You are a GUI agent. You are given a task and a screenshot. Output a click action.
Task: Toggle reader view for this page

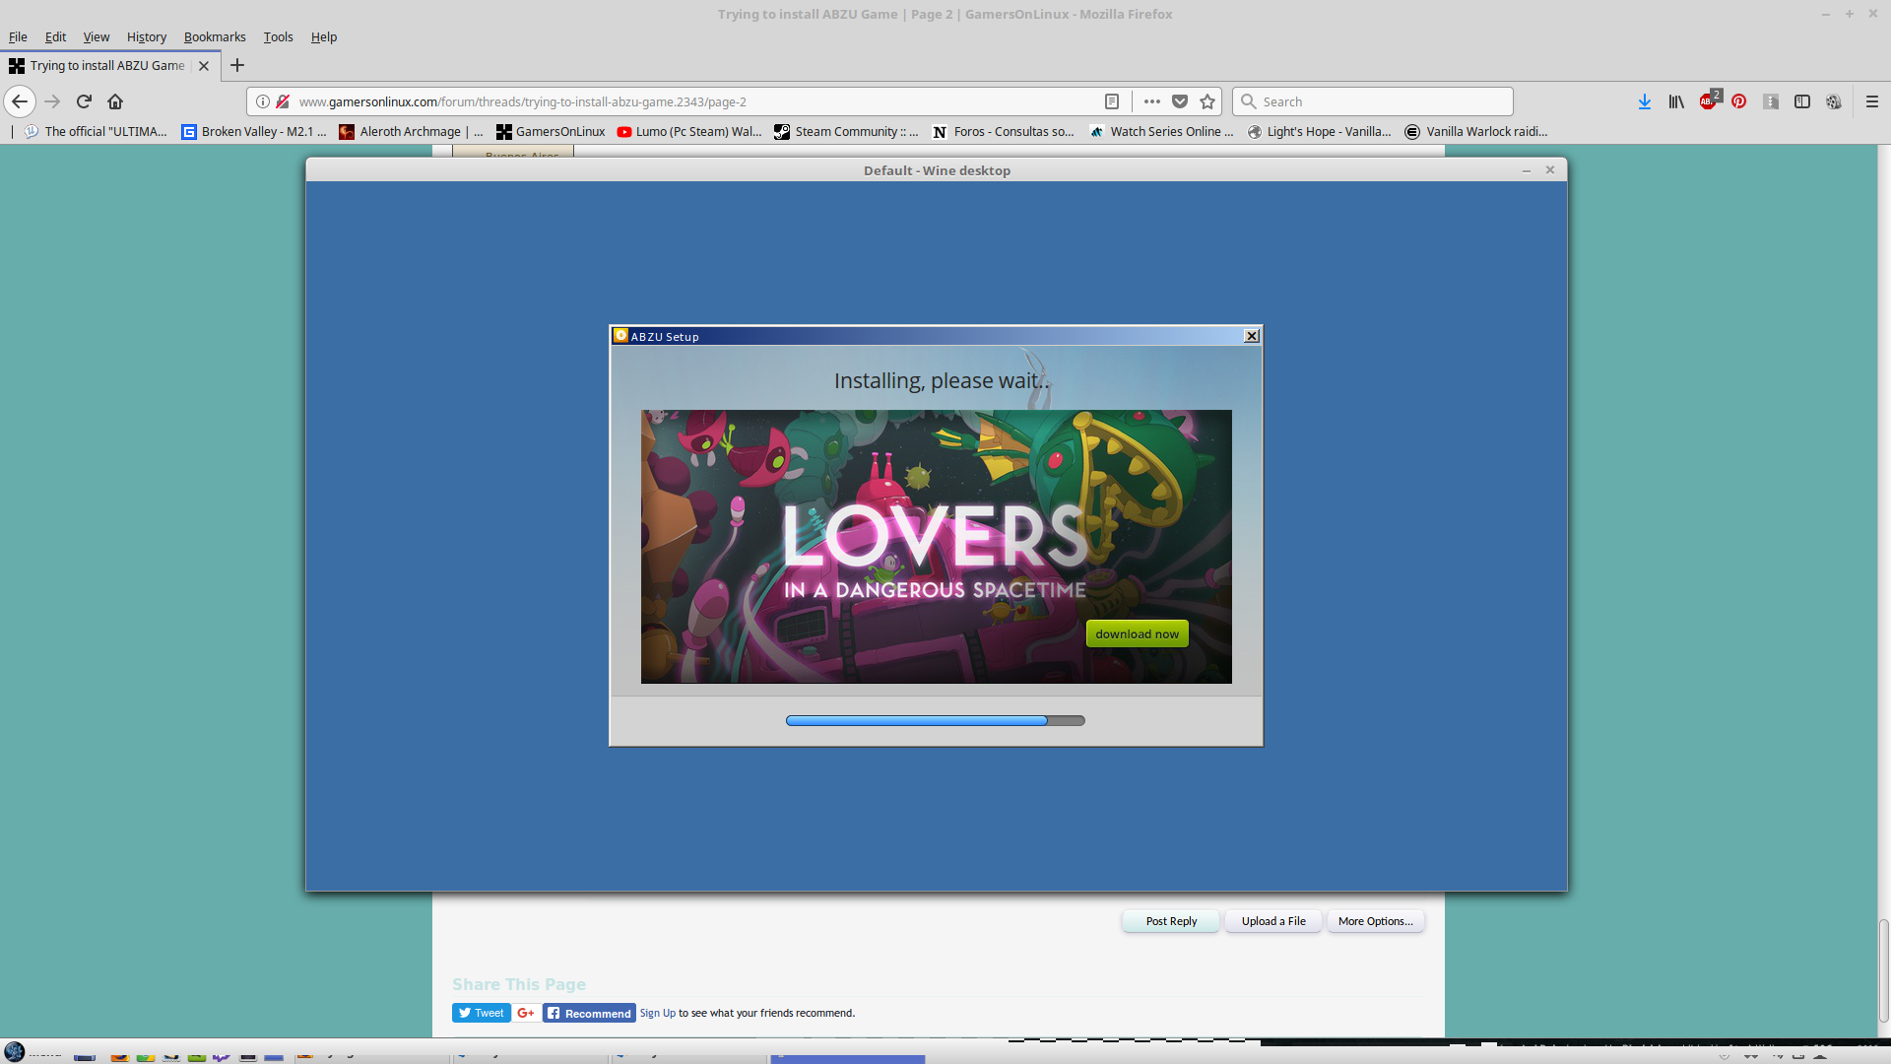tap(1112, 101)
